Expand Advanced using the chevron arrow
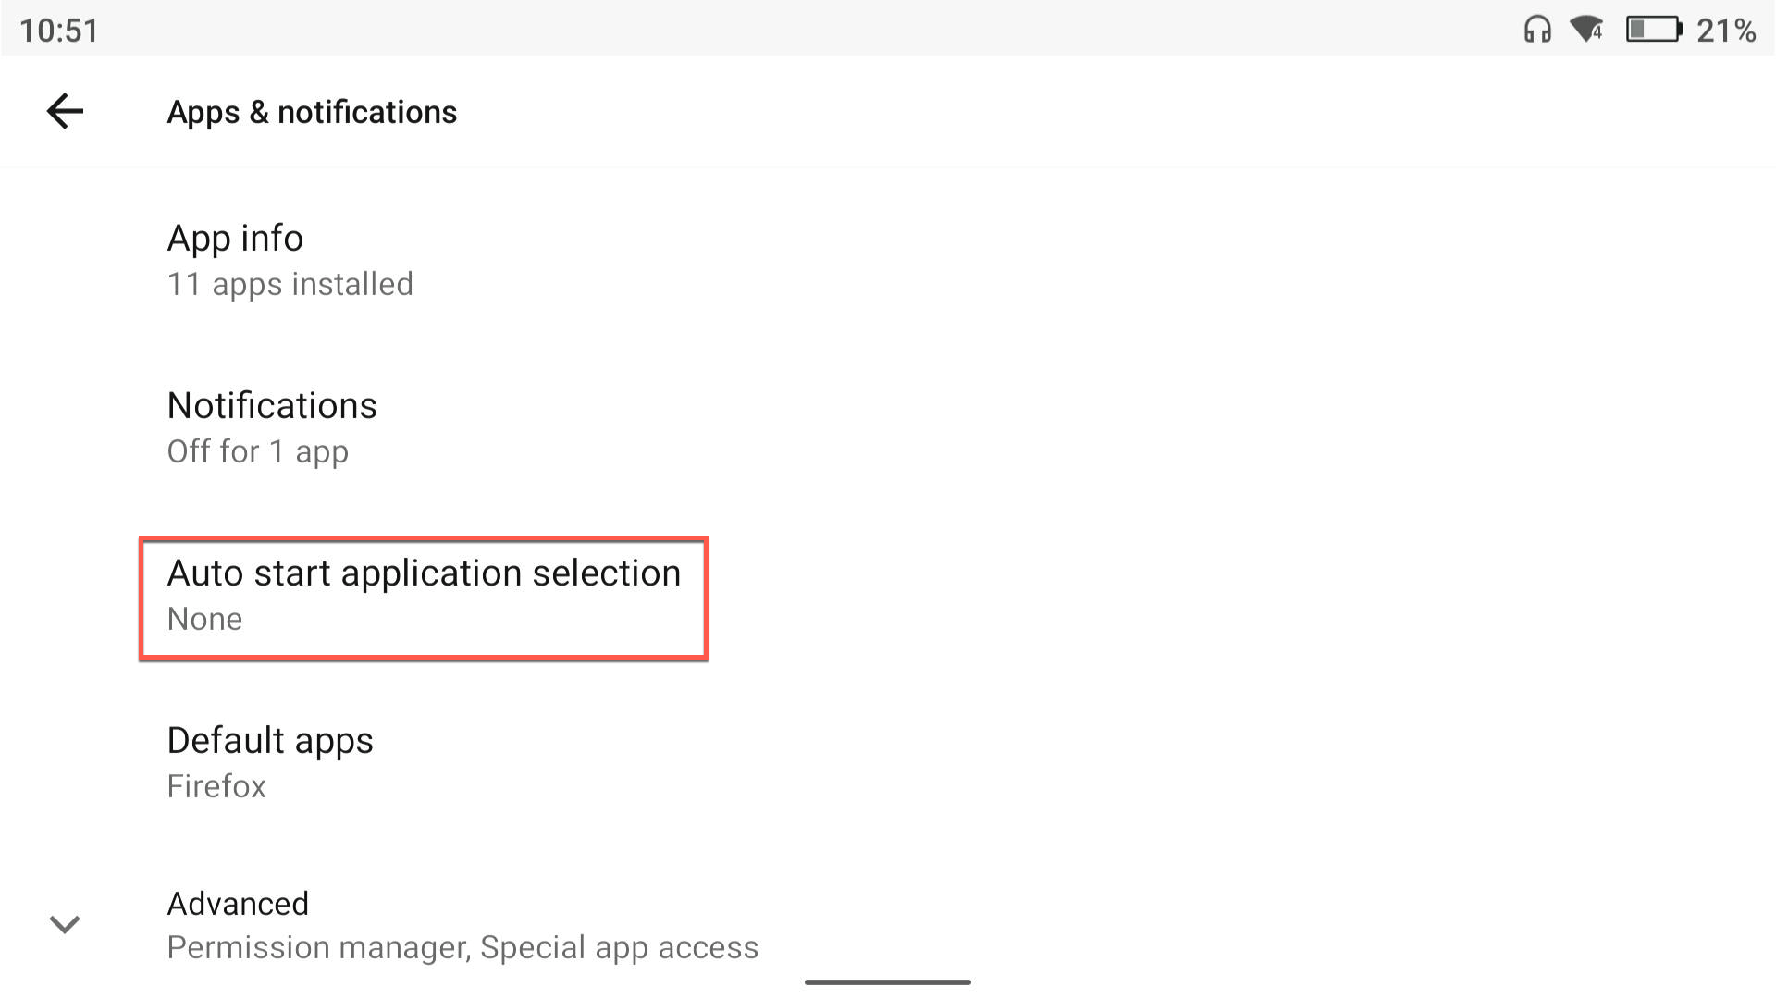Image resolution: width=1776 pixels, height=999 pixels. [x=65, y=924]
